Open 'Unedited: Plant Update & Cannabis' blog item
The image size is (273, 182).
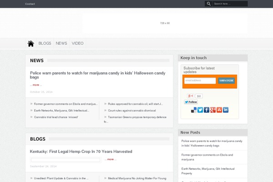tap(61, 178)
